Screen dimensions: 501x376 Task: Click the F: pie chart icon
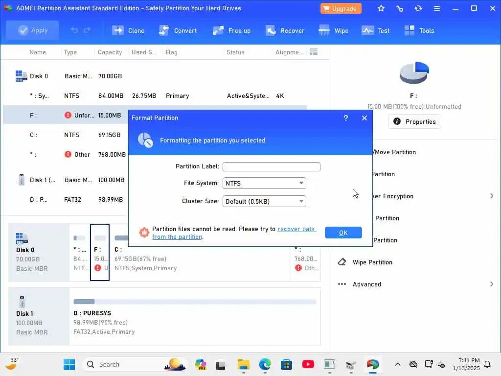pyautogui.click(x=414, y=73)
